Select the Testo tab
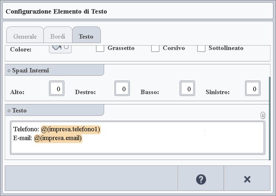This screenshot has width=276, height=196. click(x=86, y=35)
